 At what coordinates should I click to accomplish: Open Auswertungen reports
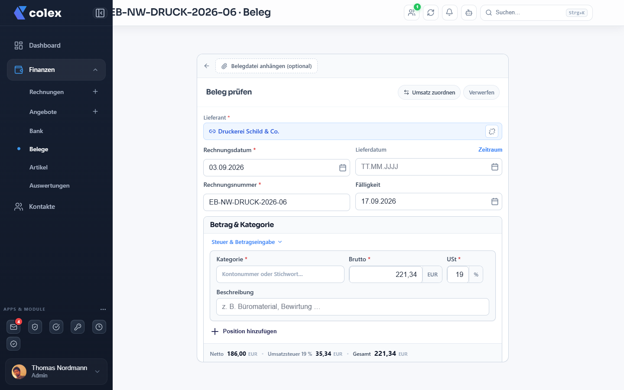[x=49, y=185]
